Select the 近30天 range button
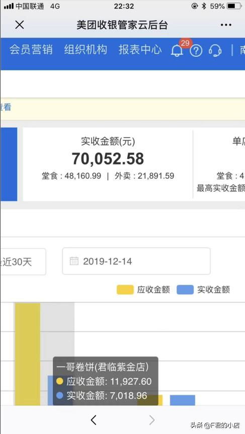This screenshot has width=245, height=434. pos(23,262)
